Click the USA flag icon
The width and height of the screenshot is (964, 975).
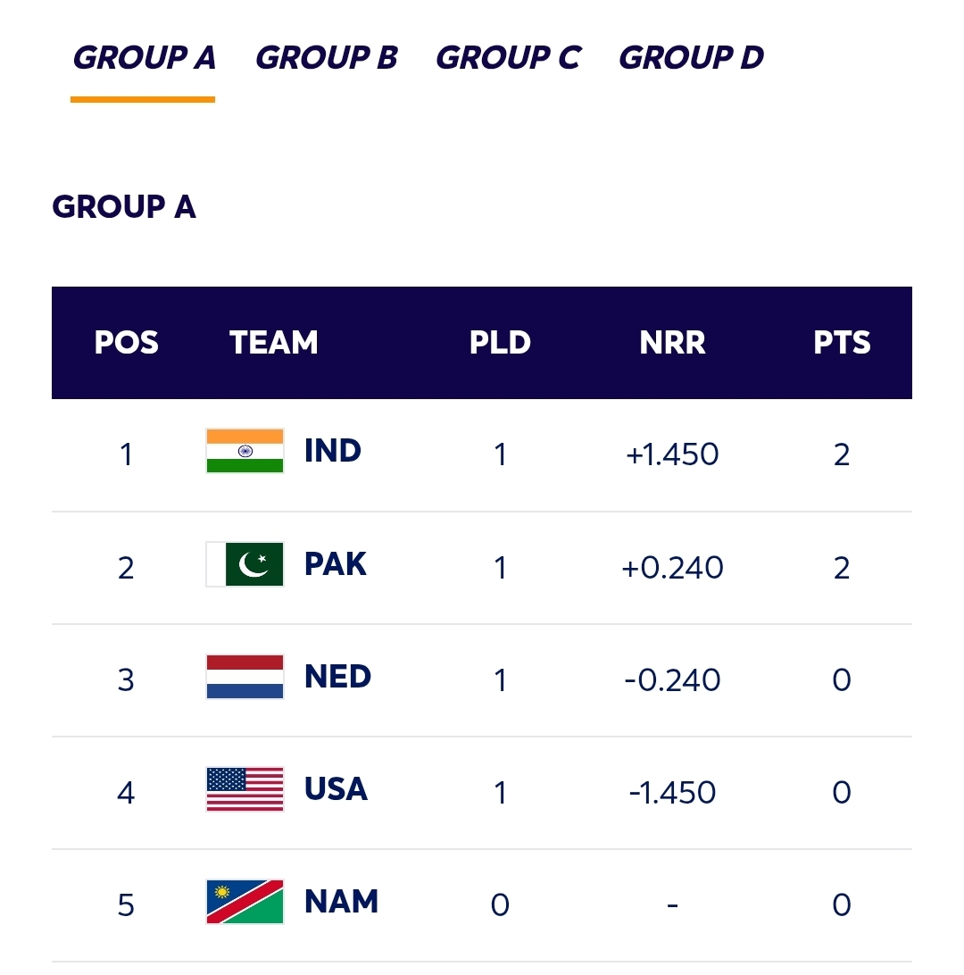point(245,789)
